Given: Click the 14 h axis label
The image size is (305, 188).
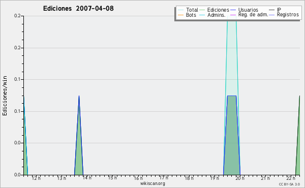Looking at the screenshot, I should coord(87,178).
